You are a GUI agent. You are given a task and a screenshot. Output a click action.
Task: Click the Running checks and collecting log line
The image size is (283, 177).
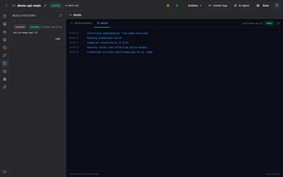(117, 47)
